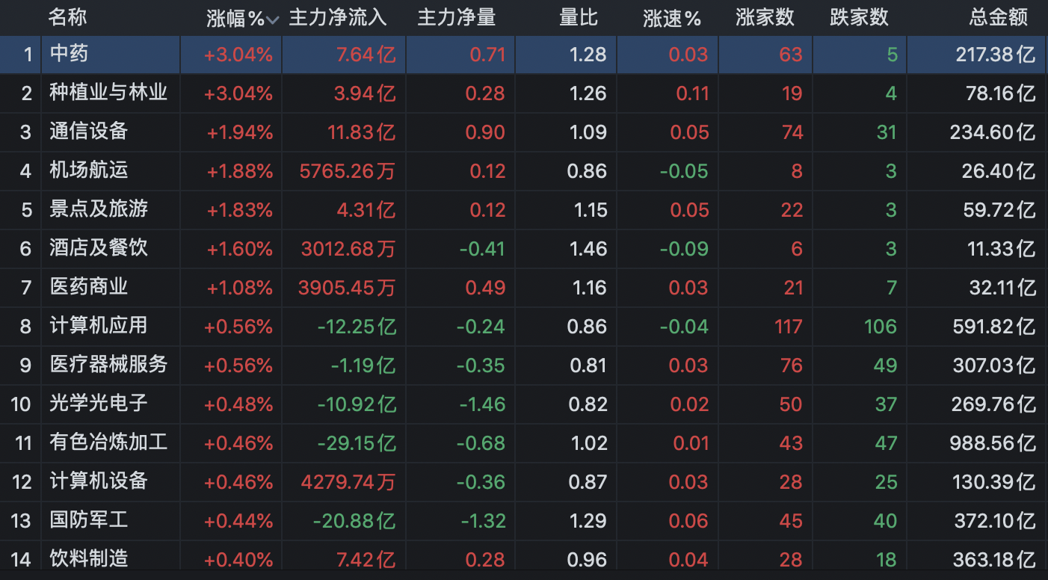1048x580 pixels.
Task: Click row number 10 for 光学光电子
Action: coord(21,404)
